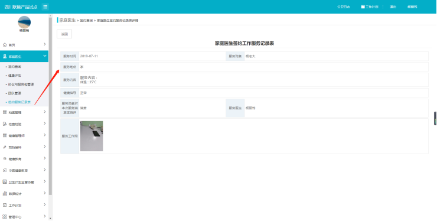This screenshot has width=437, height=221.
Task: Open the service work photo thumbnail
Action: (92, 136)
